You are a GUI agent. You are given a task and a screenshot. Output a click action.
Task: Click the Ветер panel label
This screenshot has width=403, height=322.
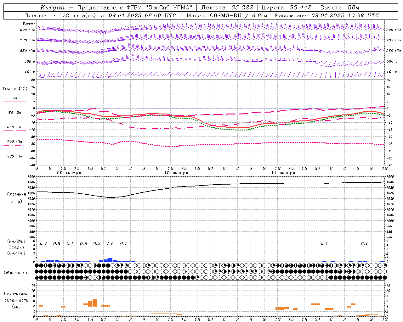29,24
